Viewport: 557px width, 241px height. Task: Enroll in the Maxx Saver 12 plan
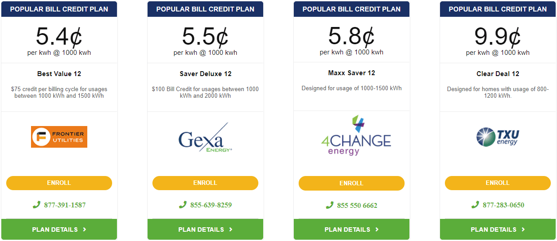pyautogui.click(x=351, y=184)
